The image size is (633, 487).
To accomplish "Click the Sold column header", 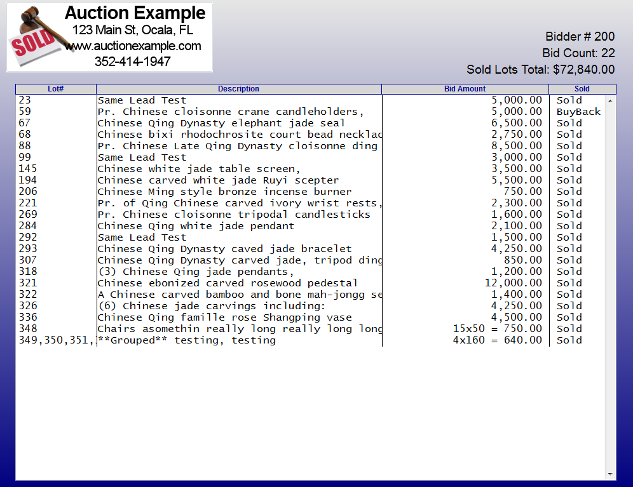I will click(582, 89).
